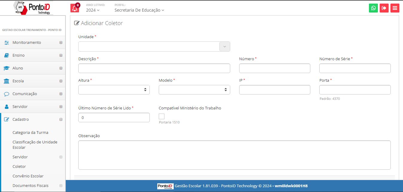Expand the Servidor main menu plus icon
The width and height of the screenshot is (403, 192).
[61, 107]
